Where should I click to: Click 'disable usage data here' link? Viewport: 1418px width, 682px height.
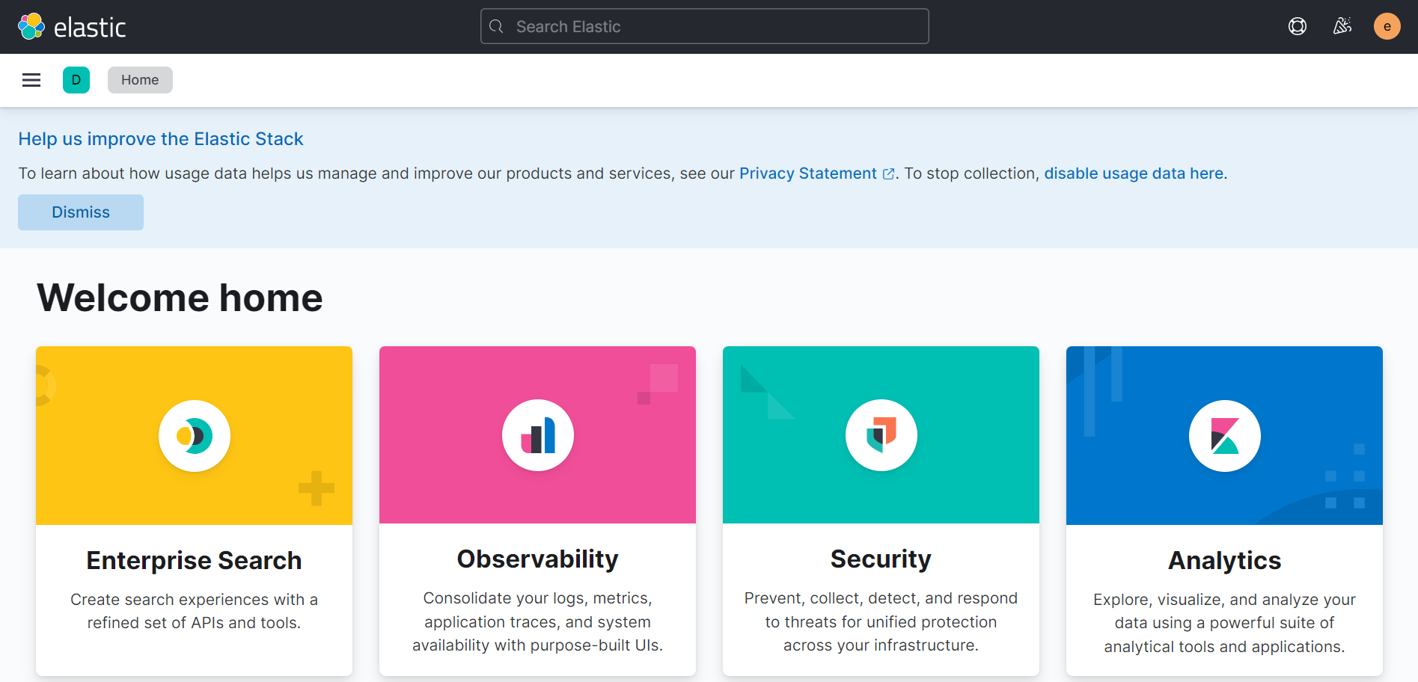tap(1134, 173)
